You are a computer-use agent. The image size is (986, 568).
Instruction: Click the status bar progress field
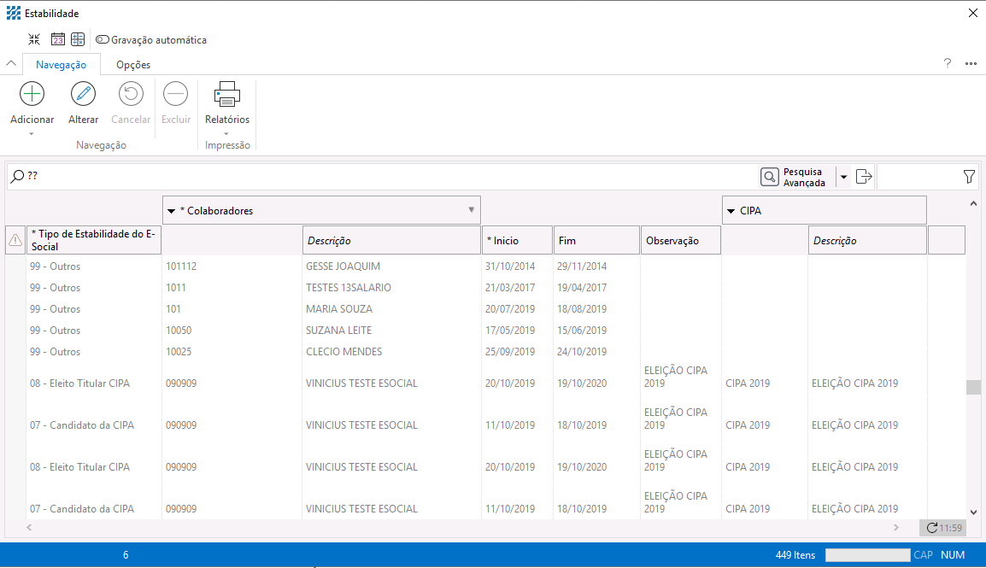tap(867, 555)
